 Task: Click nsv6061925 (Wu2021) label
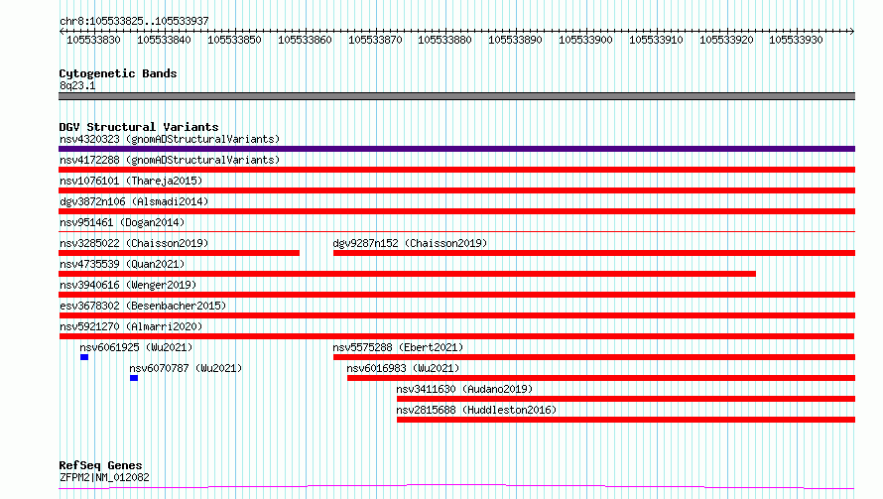click(x=136, y=347)
